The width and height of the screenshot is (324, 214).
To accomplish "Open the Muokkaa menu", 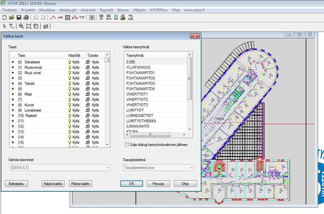I will pyautogui.click(x=47, y=10).
